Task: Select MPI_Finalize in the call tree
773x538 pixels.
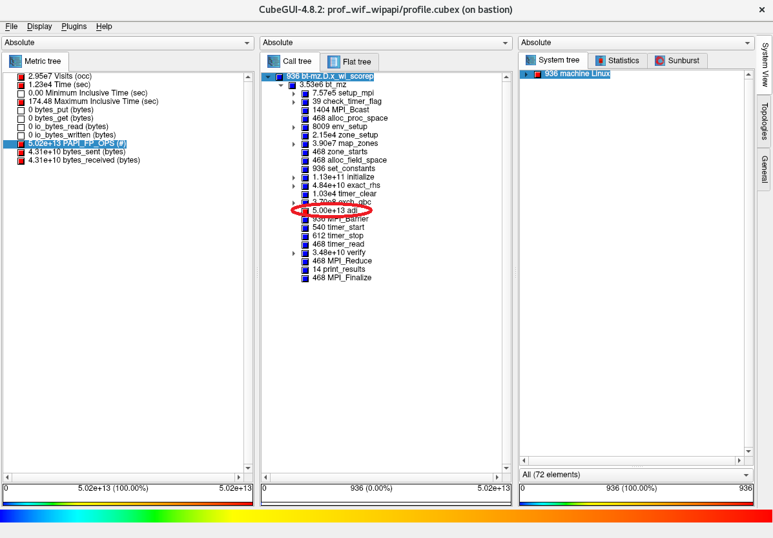Action: point(342,278)
